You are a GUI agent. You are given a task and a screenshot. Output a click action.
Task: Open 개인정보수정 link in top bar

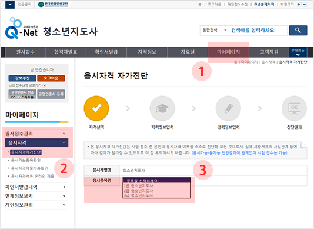coord(238,4)
